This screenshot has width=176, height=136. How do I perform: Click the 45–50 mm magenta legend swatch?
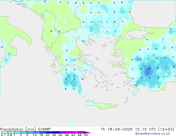82,132
